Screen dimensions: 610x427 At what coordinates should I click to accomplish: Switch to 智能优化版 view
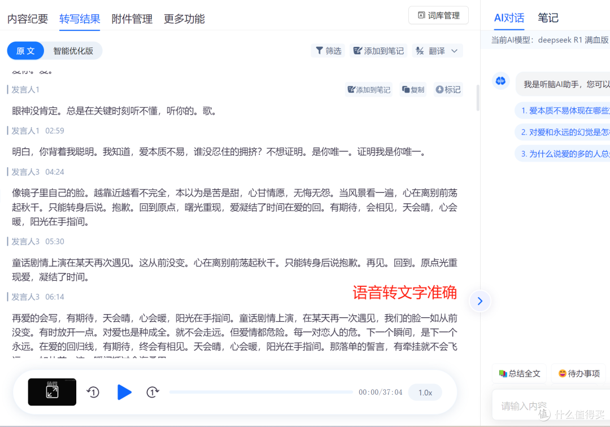point(73,51)
